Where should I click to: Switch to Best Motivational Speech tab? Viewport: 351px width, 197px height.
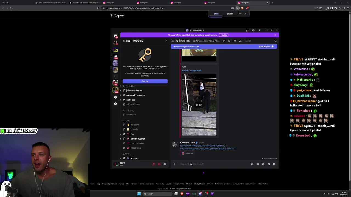[51, 3]
